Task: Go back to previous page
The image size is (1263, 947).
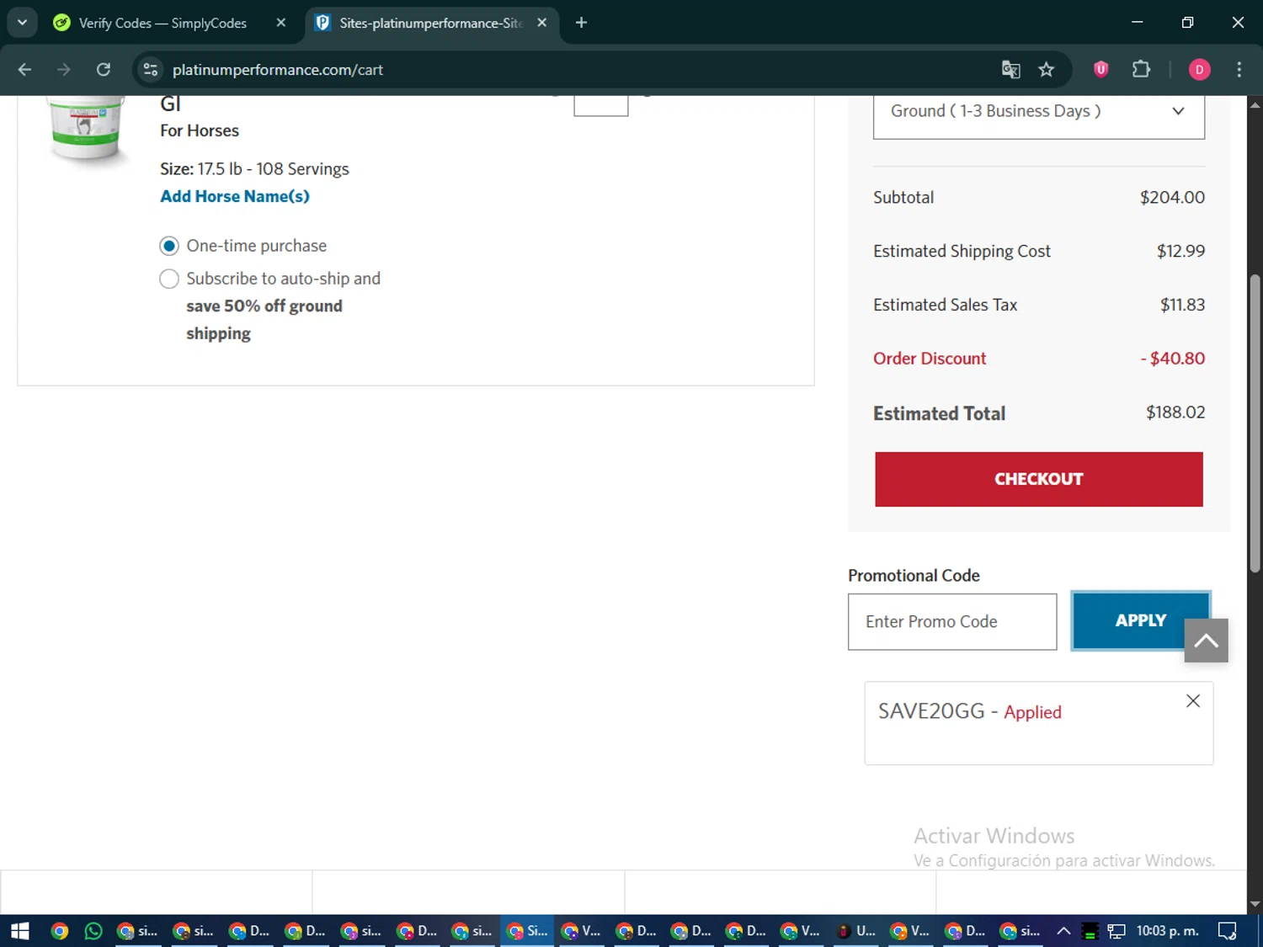Action: pos(24,70)
